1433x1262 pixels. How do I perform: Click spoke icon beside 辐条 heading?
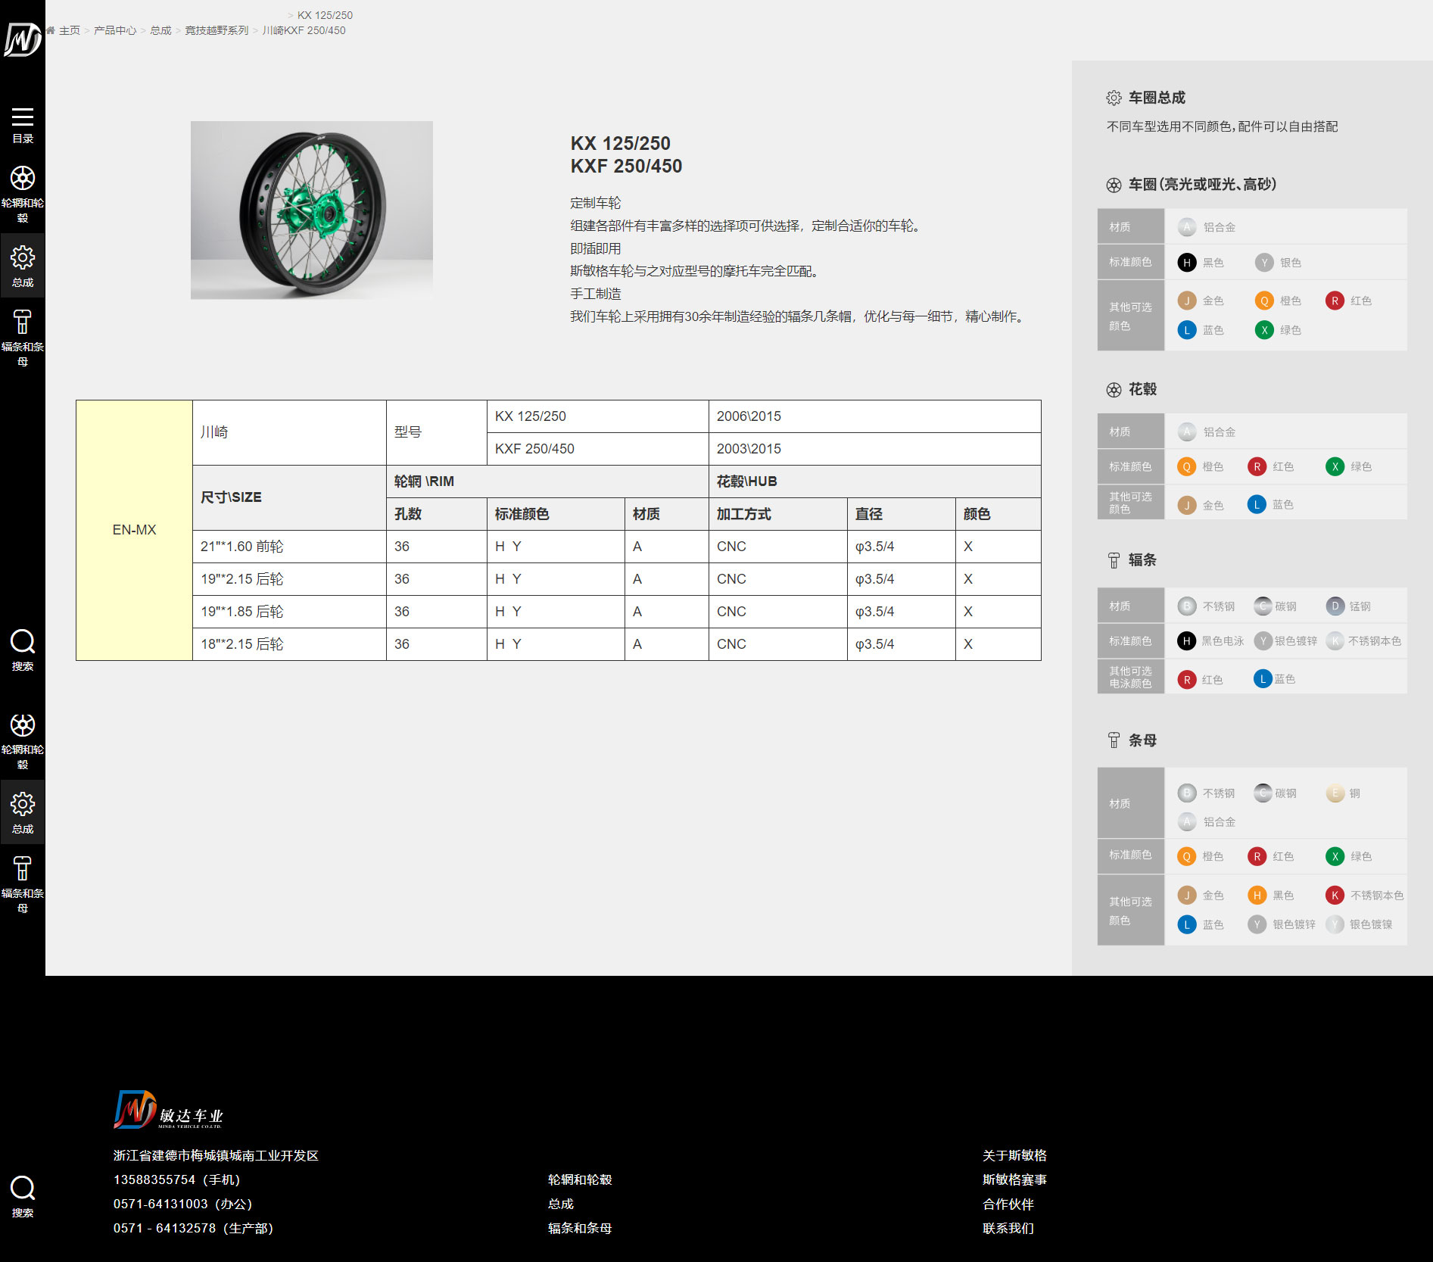tap(1114, 560)
